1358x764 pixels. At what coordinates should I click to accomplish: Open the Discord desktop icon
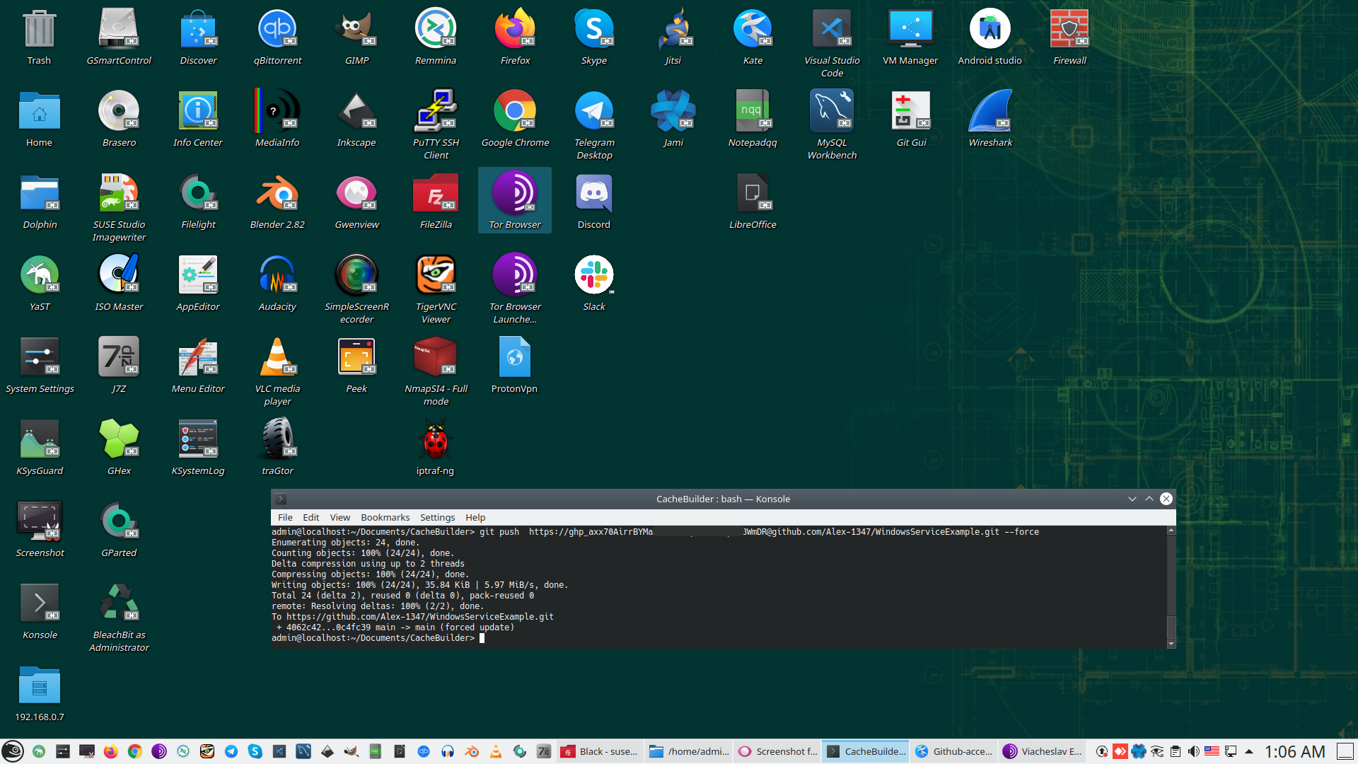pyautogui.click(x=594, y=194)
